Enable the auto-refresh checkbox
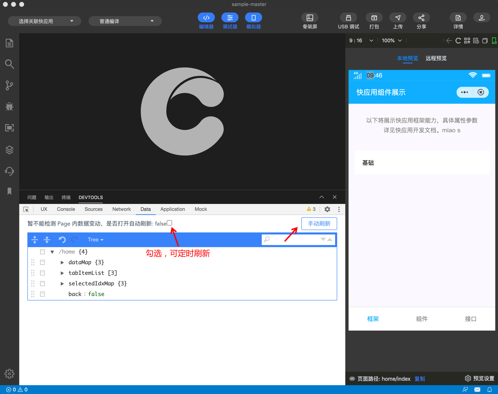 [x=170, y=223]
